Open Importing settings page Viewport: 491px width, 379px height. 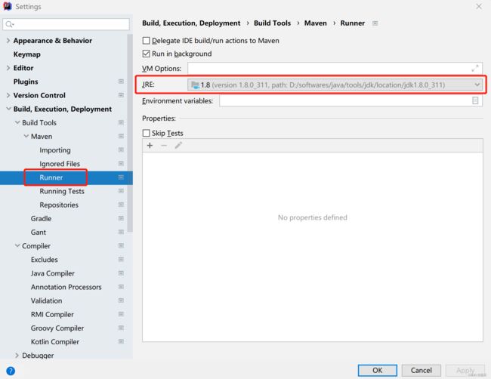coord(55,150)
